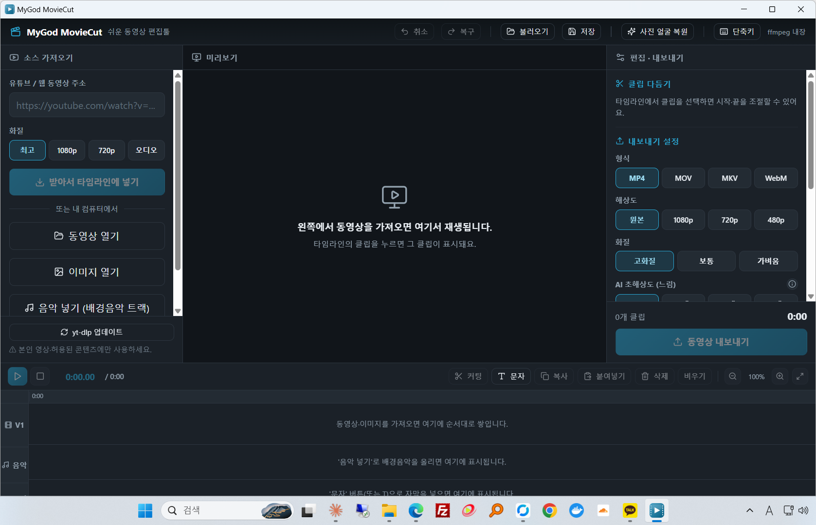This screenshot has width=816, height=525.
Task: Open Google Chrome from the taskbar
Action: click(x=549, y=510)
